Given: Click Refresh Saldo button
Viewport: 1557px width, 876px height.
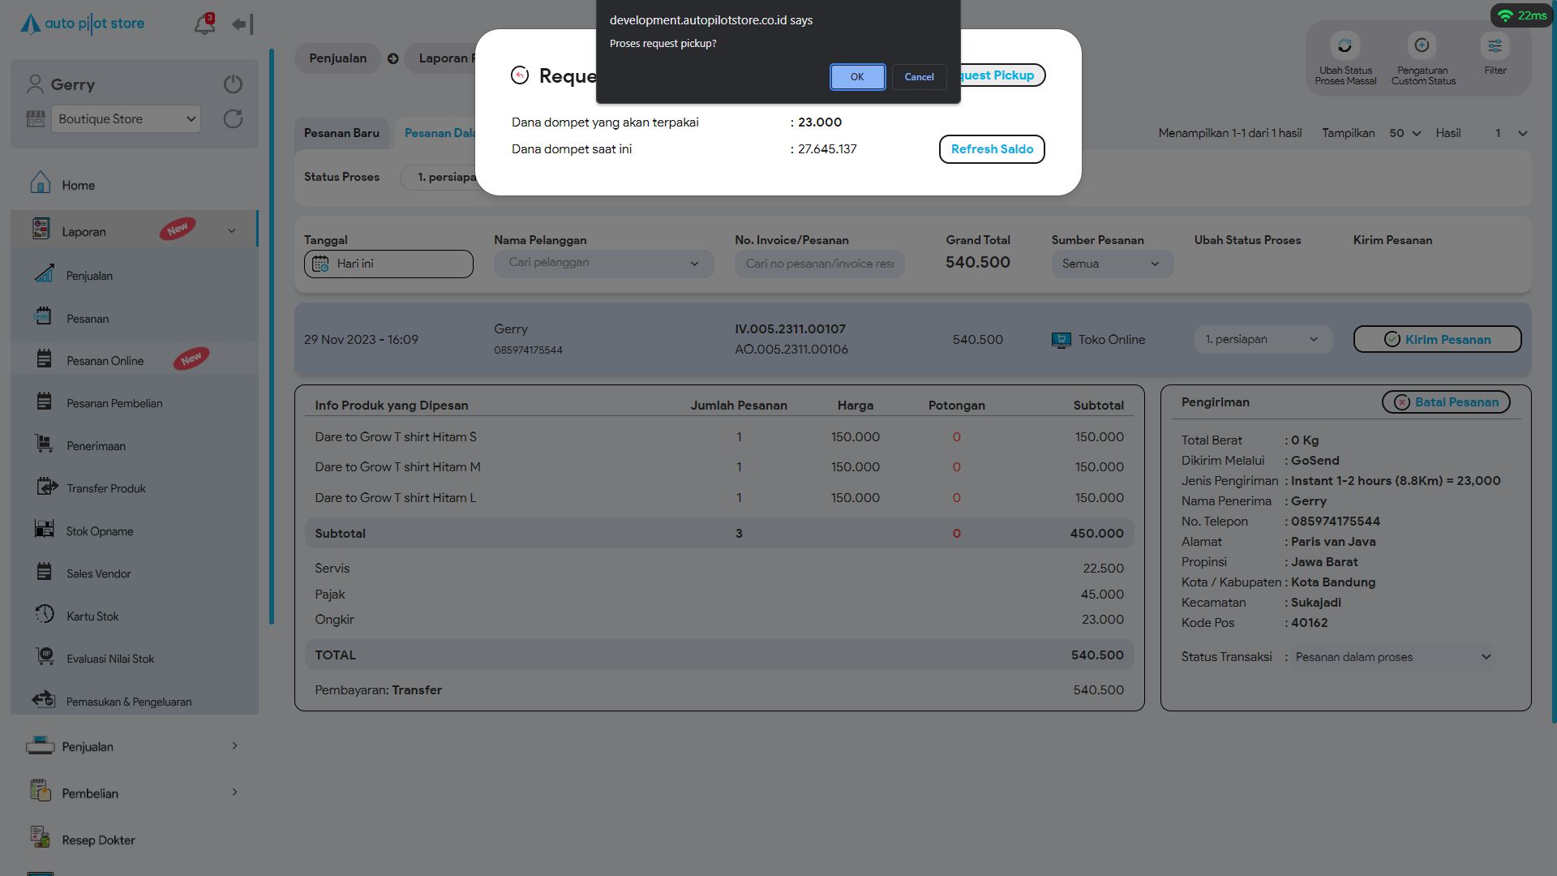Looking at the screenshot, I should pos(991,149).
